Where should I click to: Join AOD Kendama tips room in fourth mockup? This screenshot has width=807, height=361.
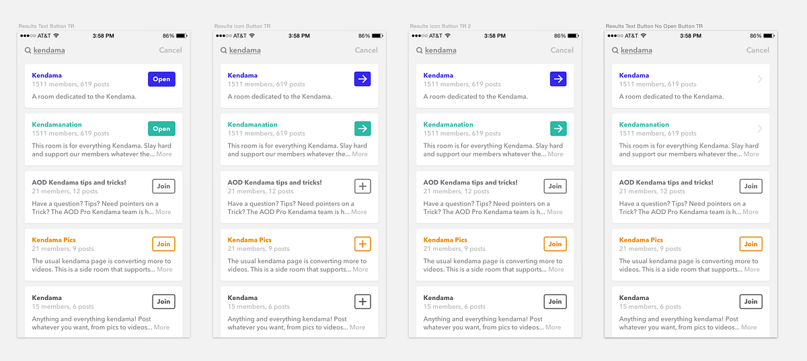point(751,186)
